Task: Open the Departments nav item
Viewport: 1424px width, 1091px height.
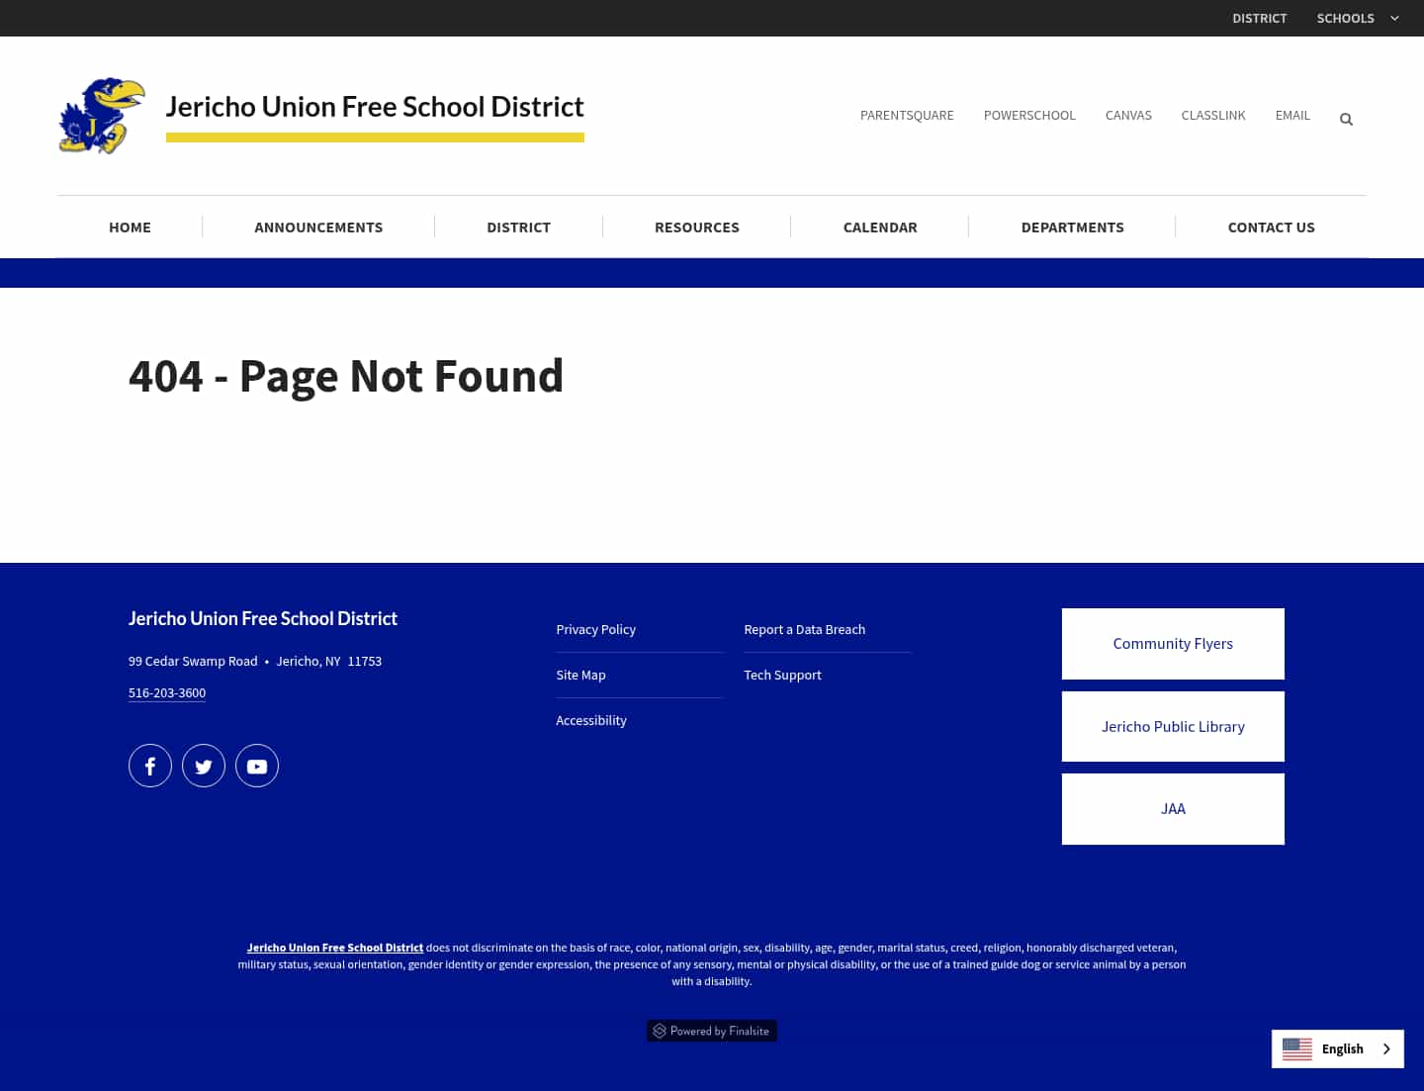Action: 1073,227
